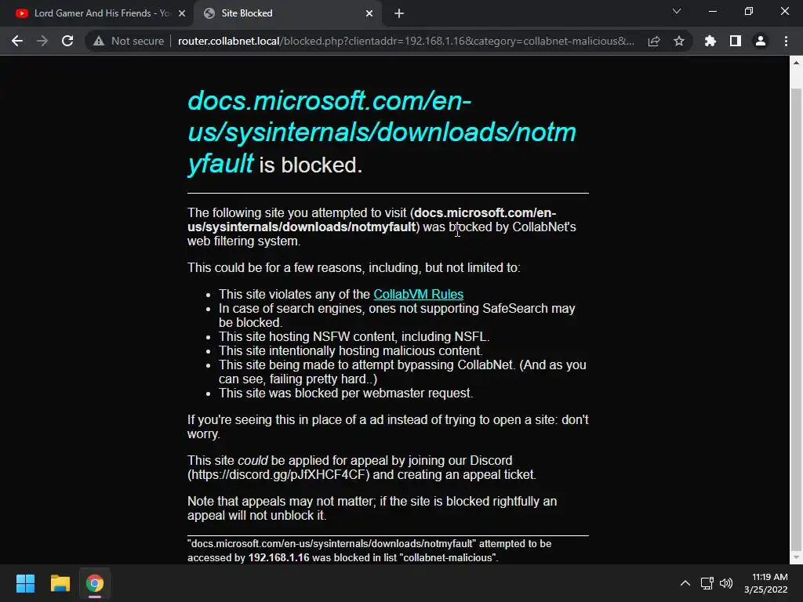Screen dimensions: 803x602
Task: Bookmark this page with the star icon
Action: point(679,41)
